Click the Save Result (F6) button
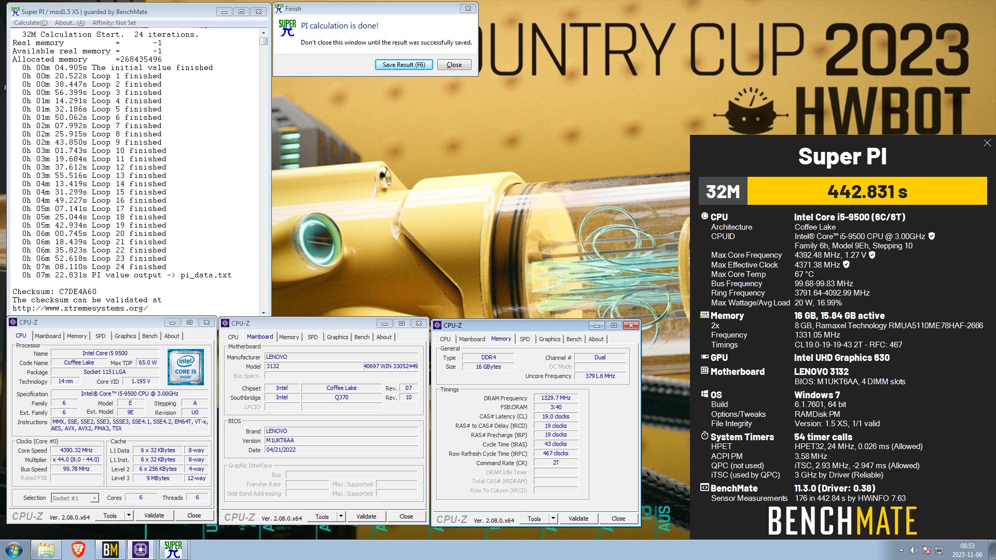The height and width of the screenshot is (560, 996). (x=404, y=65)
